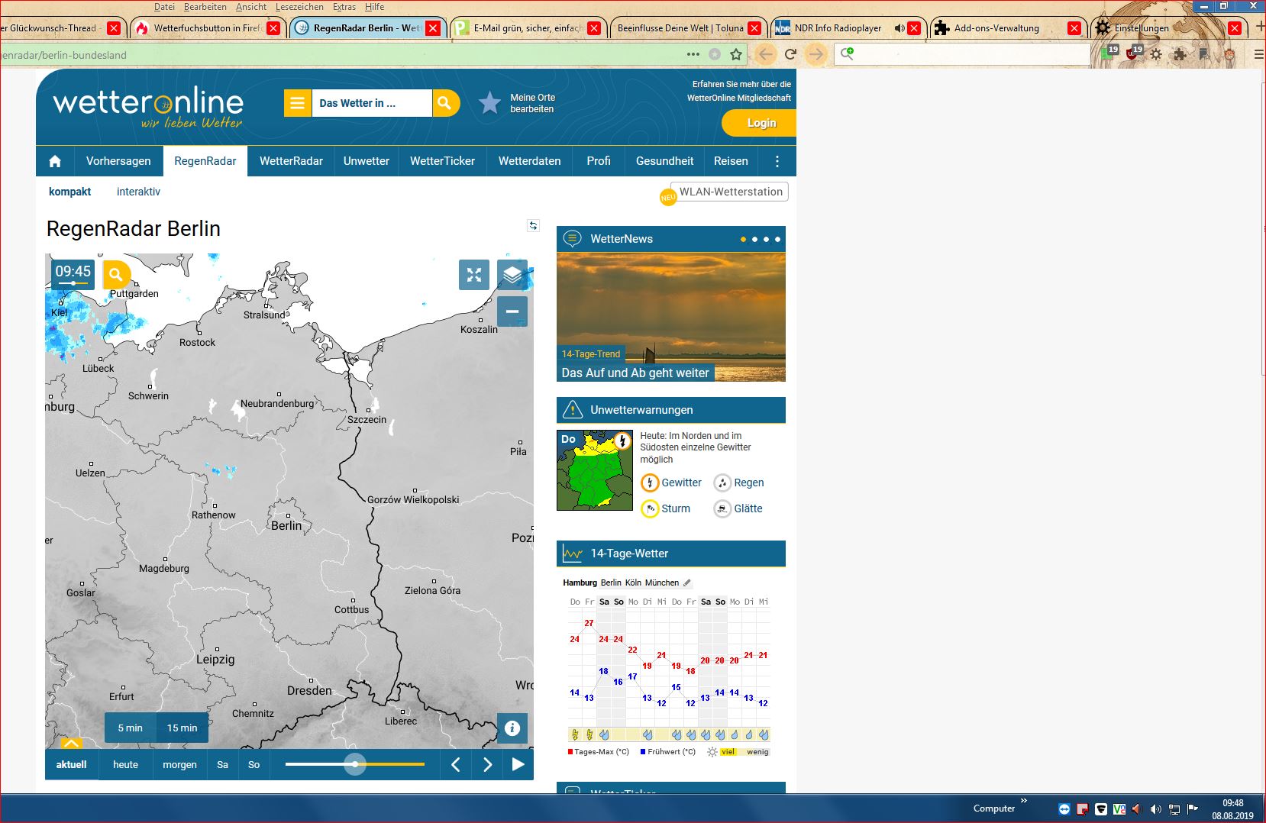Click the radar timeline slider handle
Screen dimensions: 1266x823
tap(355, 764)
